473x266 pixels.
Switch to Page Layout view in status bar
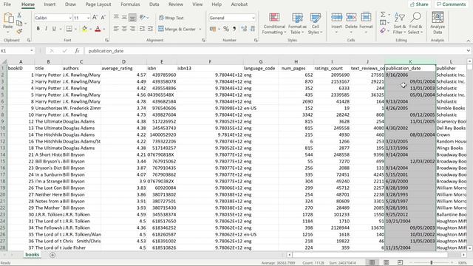coord(386,263)
